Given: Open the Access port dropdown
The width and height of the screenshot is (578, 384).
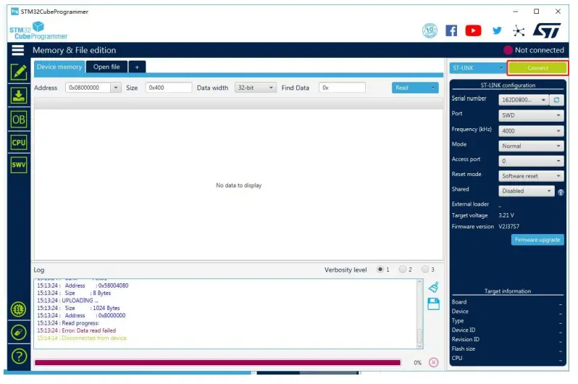Looking at the screenshot, I should 531,161.
